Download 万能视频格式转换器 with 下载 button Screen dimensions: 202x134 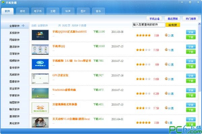[191, 110]
